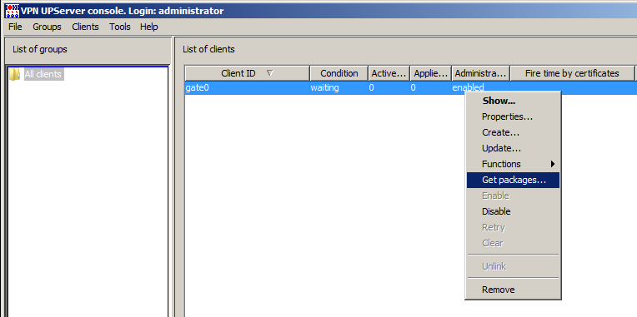Select the All clients folder icon
Screen dimensions: 637x317
15,74
